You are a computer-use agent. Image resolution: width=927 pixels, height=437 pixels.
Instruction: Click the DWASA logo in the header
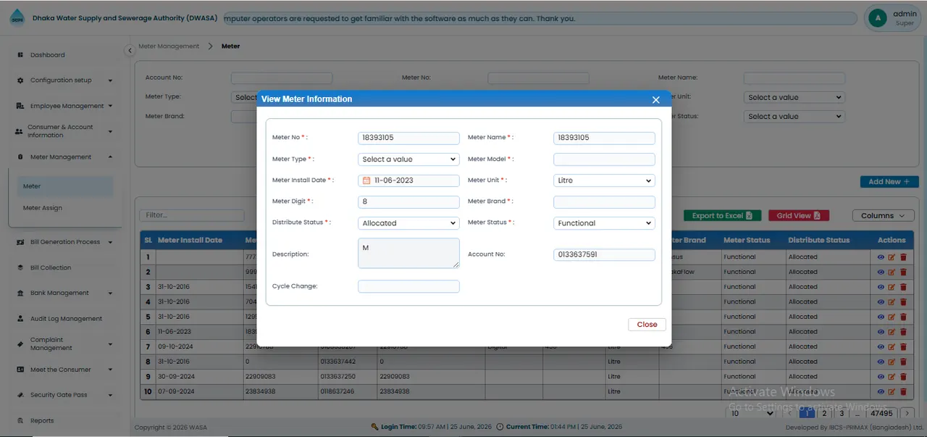(16, 18)
